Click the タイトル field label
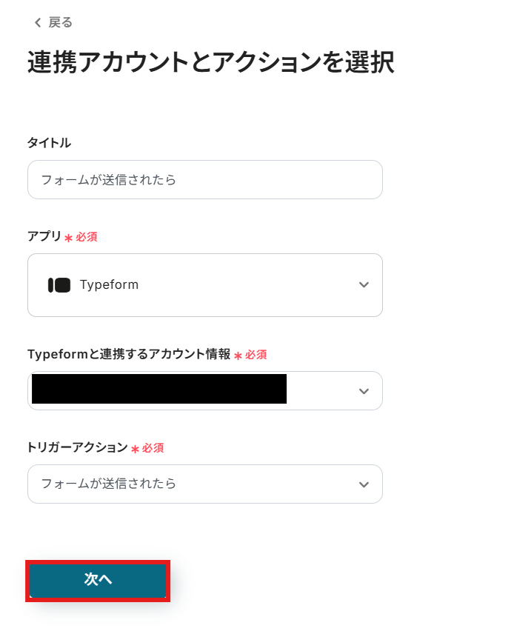Image resolution: width=531 pixels, height=634 pixels. coord(49,143)
